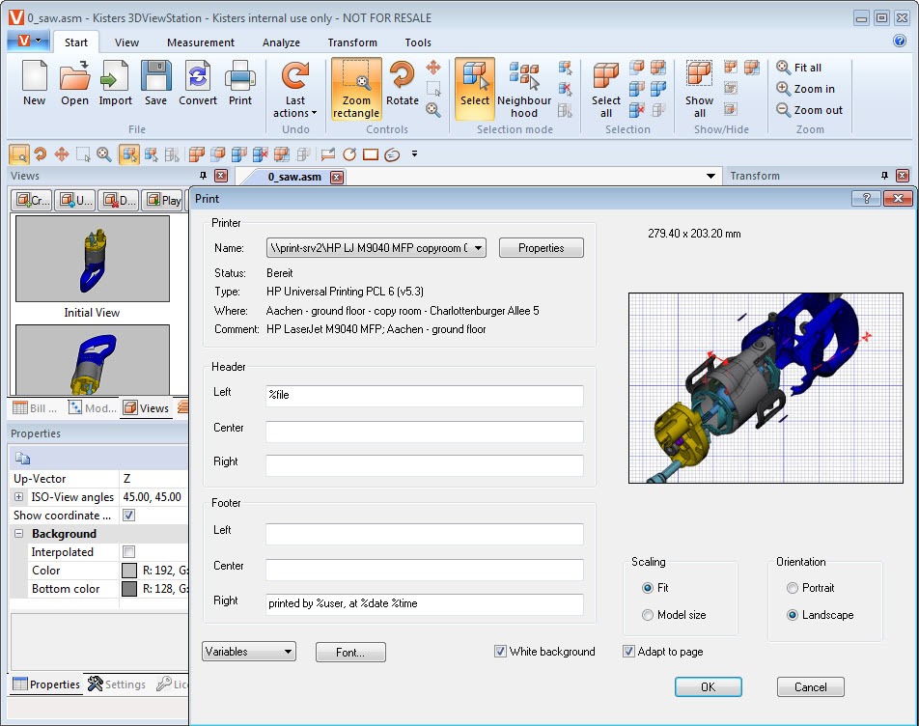The height and width of the screenshot is (726, 919).
Task: Switch to the Transform ribbon tab
Action: (x=352, y=42)
